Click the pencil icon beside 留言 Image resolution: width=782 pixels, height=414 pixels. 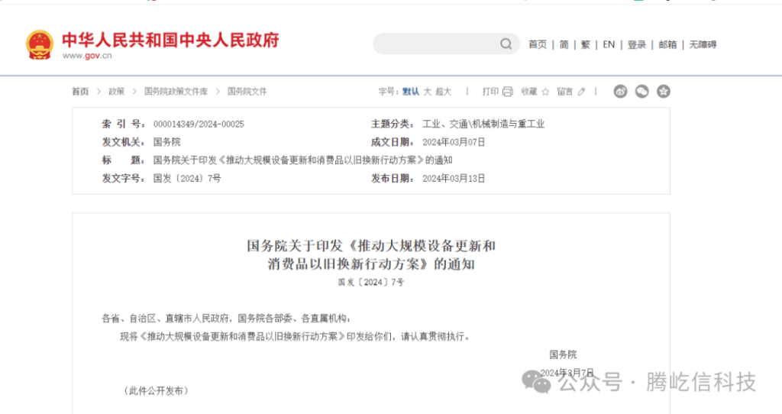point(581,92)
